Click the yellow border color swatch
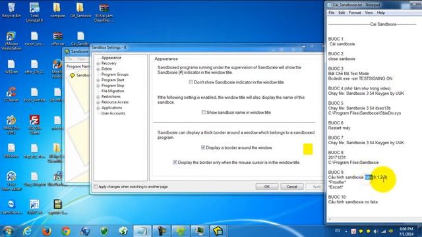Image resolution: width=422 pixels, height=237 pixels. pyautogui.click(x=308, y=149)
